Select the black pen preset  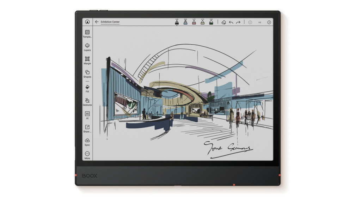[x=177, y=22]
